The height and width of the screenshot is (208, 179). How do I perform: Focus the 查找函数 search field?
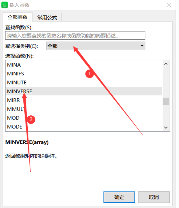pyautogui.click(x=75, y=35)
